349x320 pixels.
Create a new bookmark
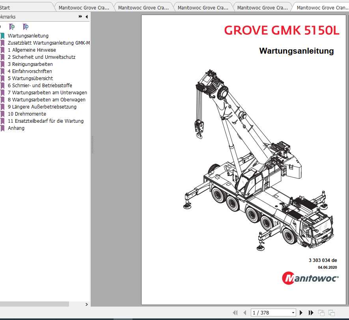(12, 26)
